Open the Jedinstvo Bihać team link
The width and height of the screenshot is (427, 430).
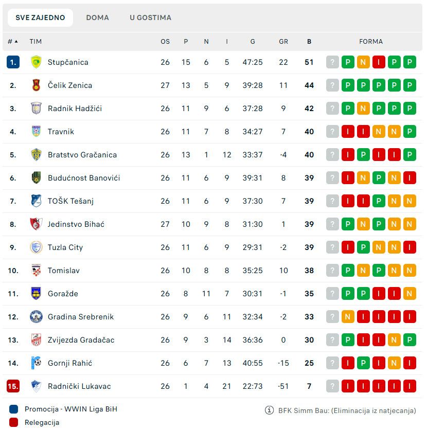(x=76, y=224)
